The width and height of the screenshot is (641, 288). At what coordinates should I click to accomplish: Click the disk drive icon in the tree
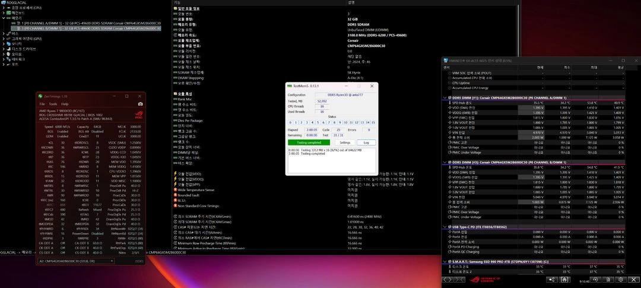[8, 49]
